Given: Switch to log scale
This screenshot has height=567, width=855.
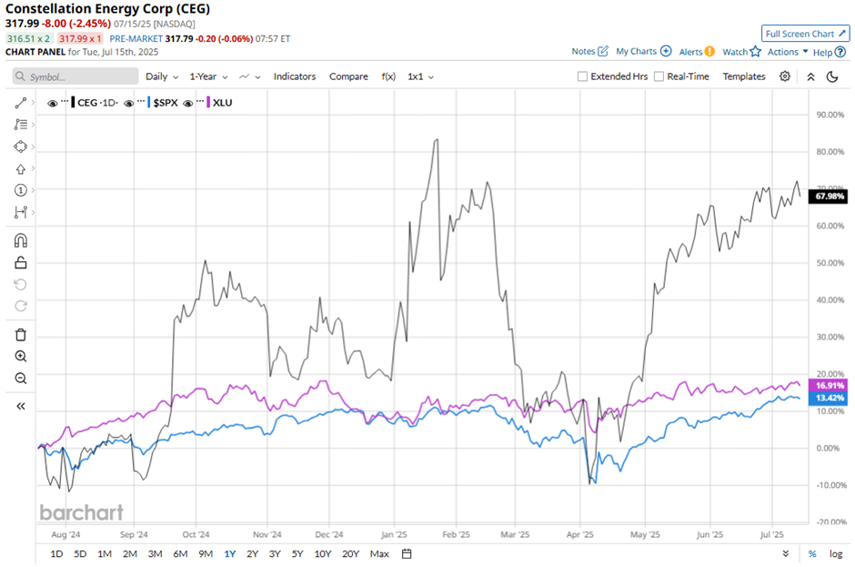Looking at the screenshot, I should pos(836,554).
